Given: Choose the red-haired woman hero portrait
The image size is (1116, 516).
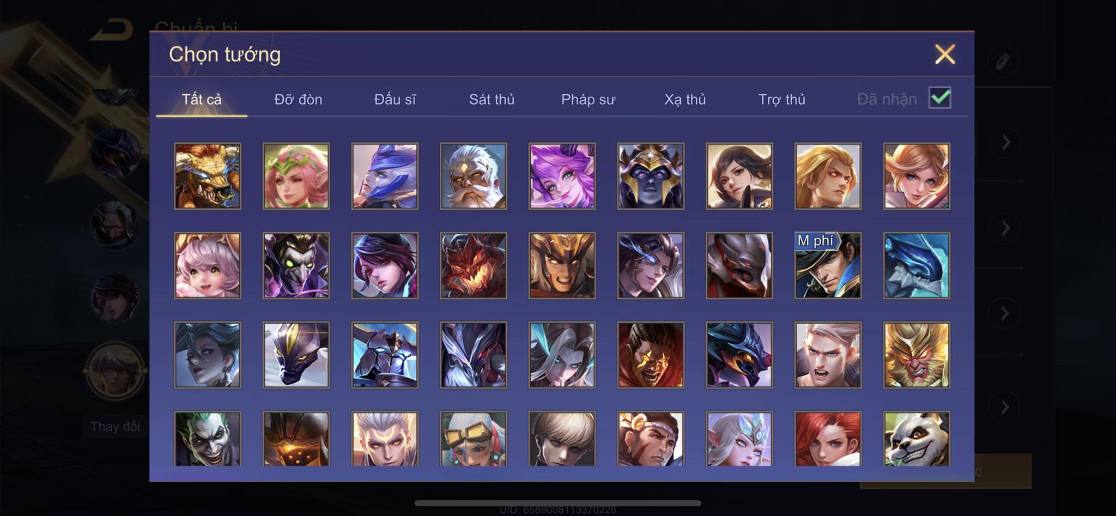Looking at the screenshot, I should pyautogui.click(x=828, y=439).
